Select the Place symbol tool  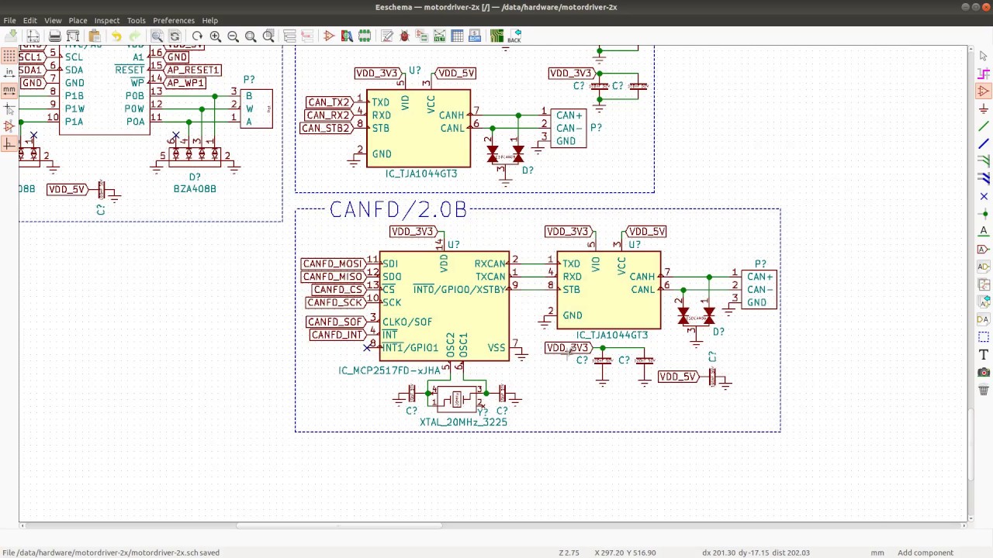[x=984, y=91]
